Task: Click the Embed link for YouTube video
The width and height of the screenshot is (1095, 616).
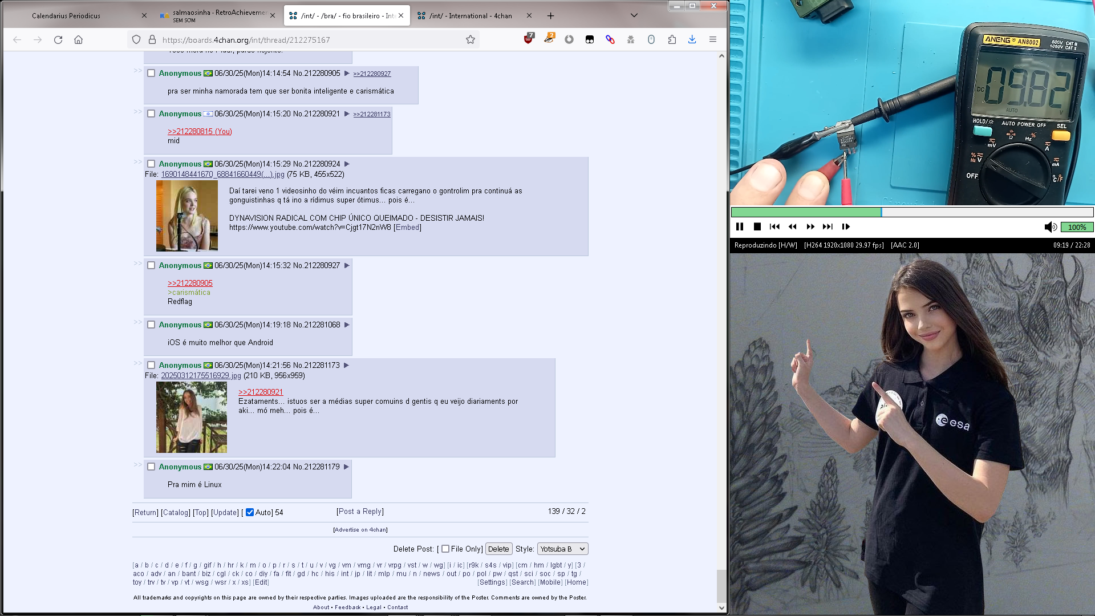Action: [x=407, y=227]
